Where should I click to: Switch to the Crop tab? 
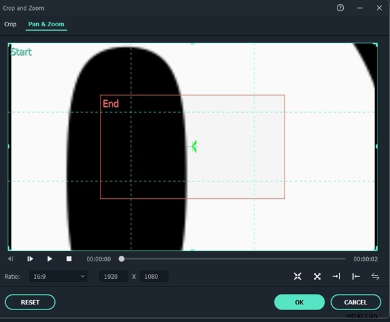10,24
